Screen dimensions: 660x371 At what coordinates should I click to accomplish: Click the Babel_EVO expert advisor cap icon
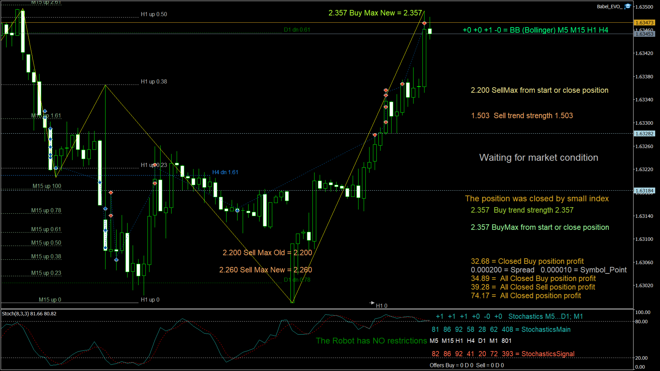628,6
